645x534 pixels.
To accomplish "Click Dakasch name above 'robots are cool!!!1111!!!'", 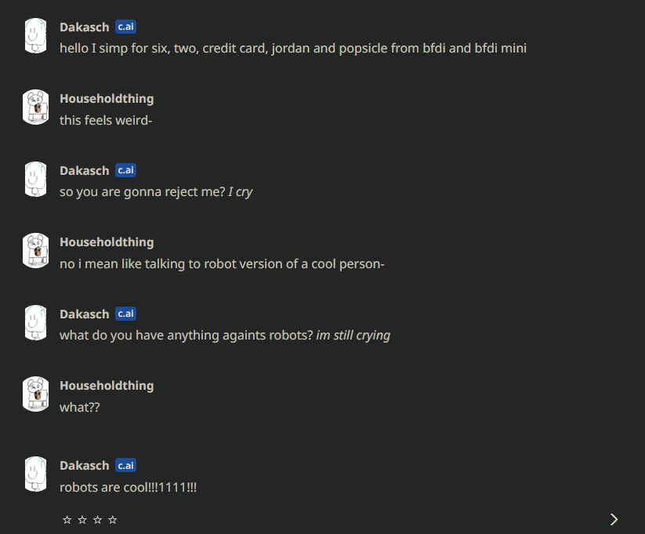I will click(85, 466).
